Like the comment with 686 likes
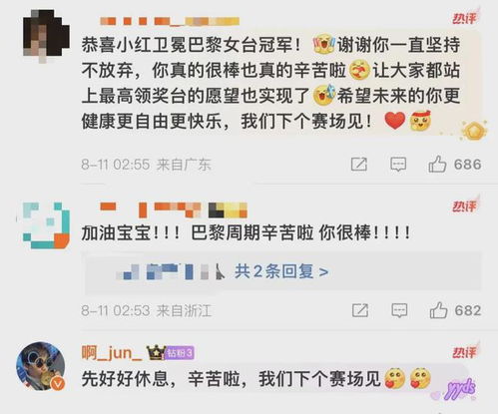Viewport: 498px width, 414px height. pyautogui.click(x=437, y=164)
